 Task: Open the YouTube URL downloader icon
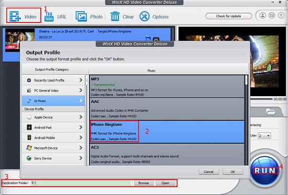[x=49, y=17]
